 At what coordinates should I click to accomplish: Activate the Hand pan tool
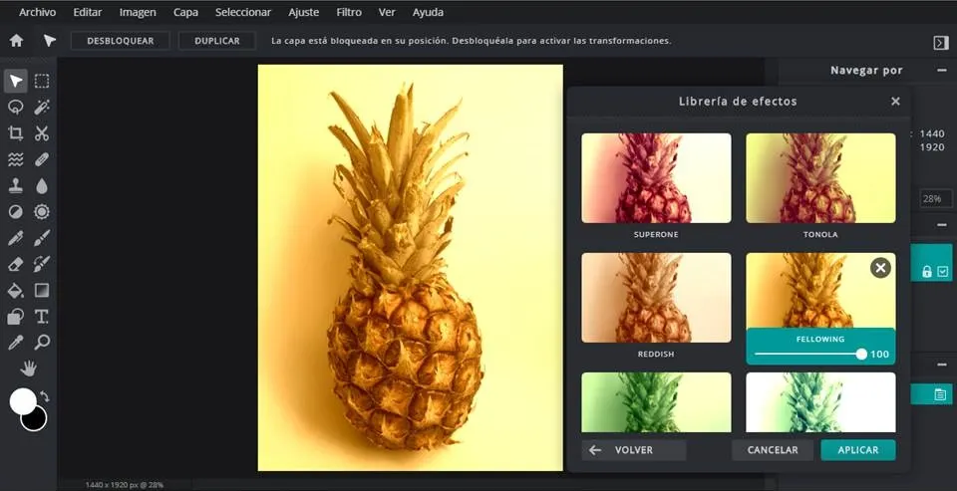pyautogui.click(x=29, y=368)
